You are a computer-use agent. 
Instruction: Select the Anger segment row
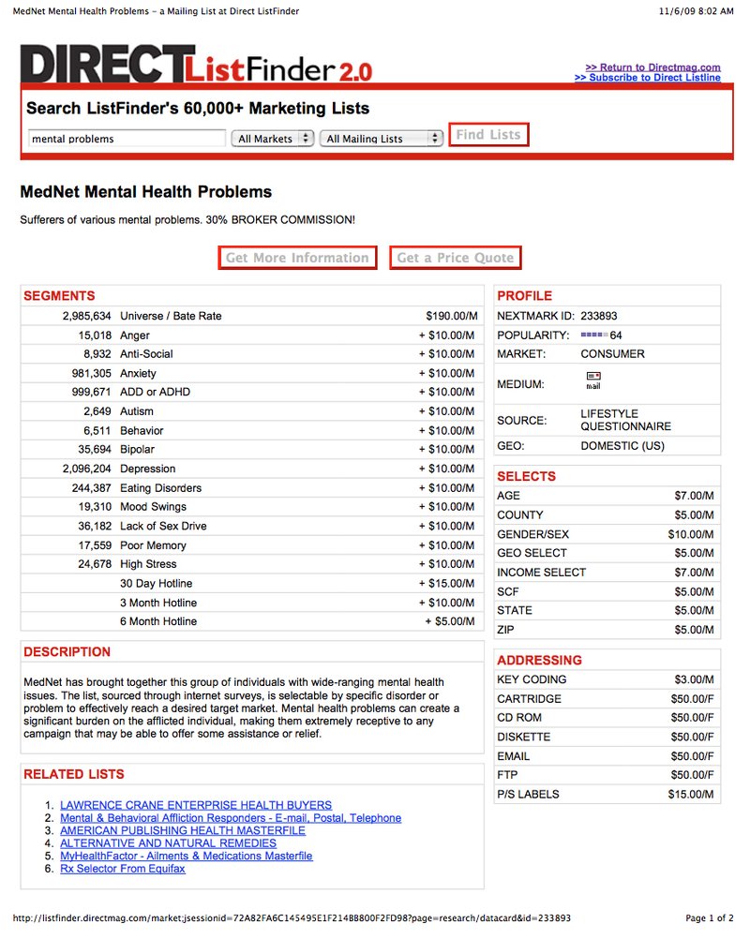[252, 335]
